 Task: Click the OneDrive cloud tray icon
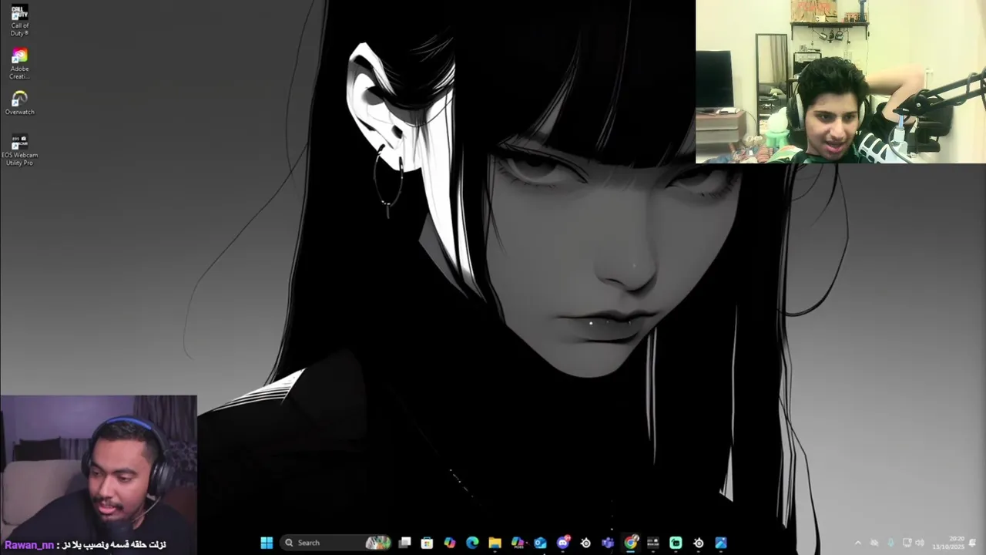click(874, 543)
